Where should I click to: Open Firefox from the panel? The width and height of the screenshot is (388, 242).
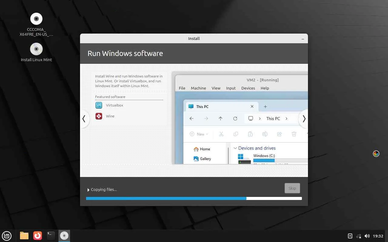(38, 236)
